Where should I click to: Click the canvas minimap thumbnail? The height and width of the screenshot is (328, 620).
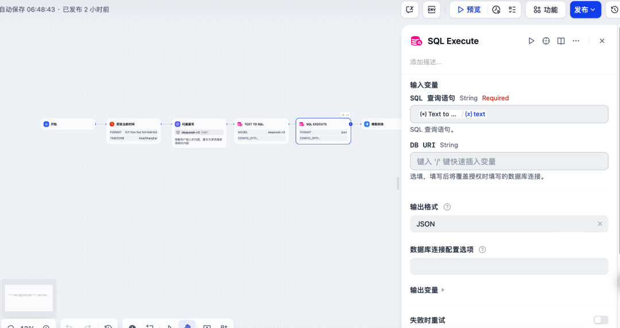(29, 297)
